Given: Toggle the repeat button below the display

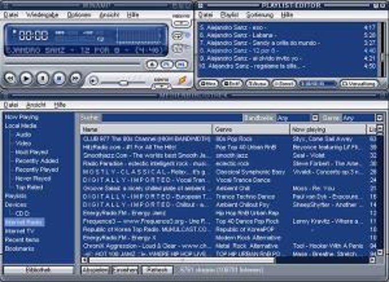Looking at the screenshot, I should (181, 65).
